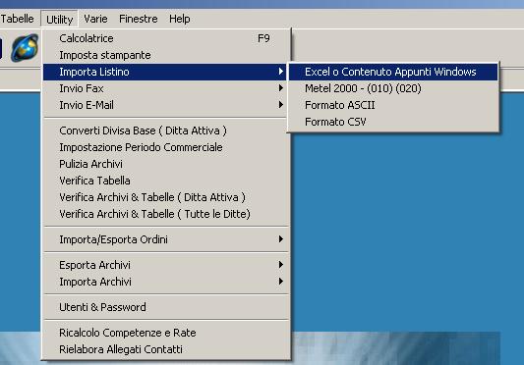Expand the Esporta Archivi submenu
Image resolution: width=524 pixels, height=365 pixels.
pos(165,265)
